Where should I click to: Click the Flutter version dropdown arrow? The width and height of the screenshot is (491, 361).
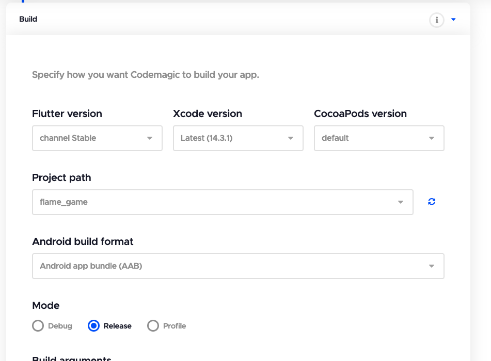[150, 138]
